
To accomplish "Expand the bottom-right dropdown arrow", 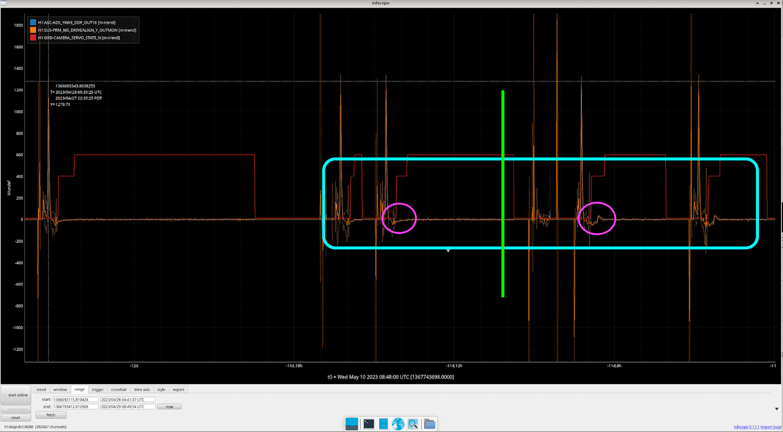I will 777,409.
